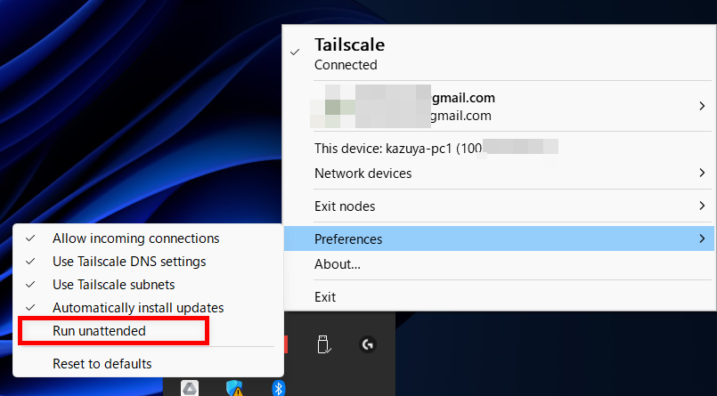Viewport: 717px width, 396px height.
Task: Choose Exit from the Tailscale menu
Action: pos(499,297)
